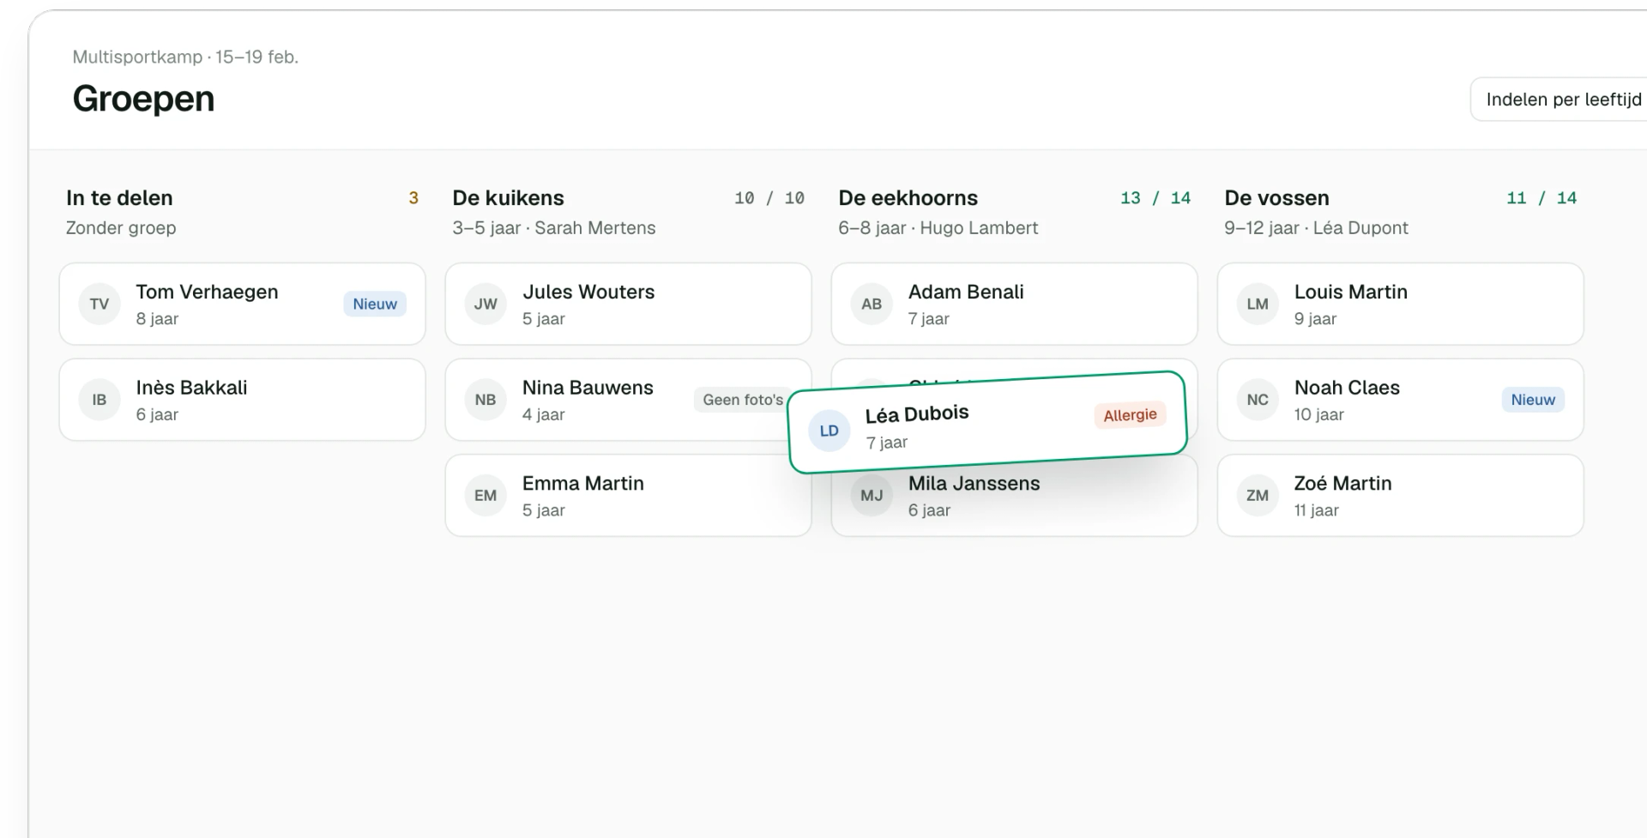
Task: Select the EM avatar for Emma Martin
Action: (486, 496)
